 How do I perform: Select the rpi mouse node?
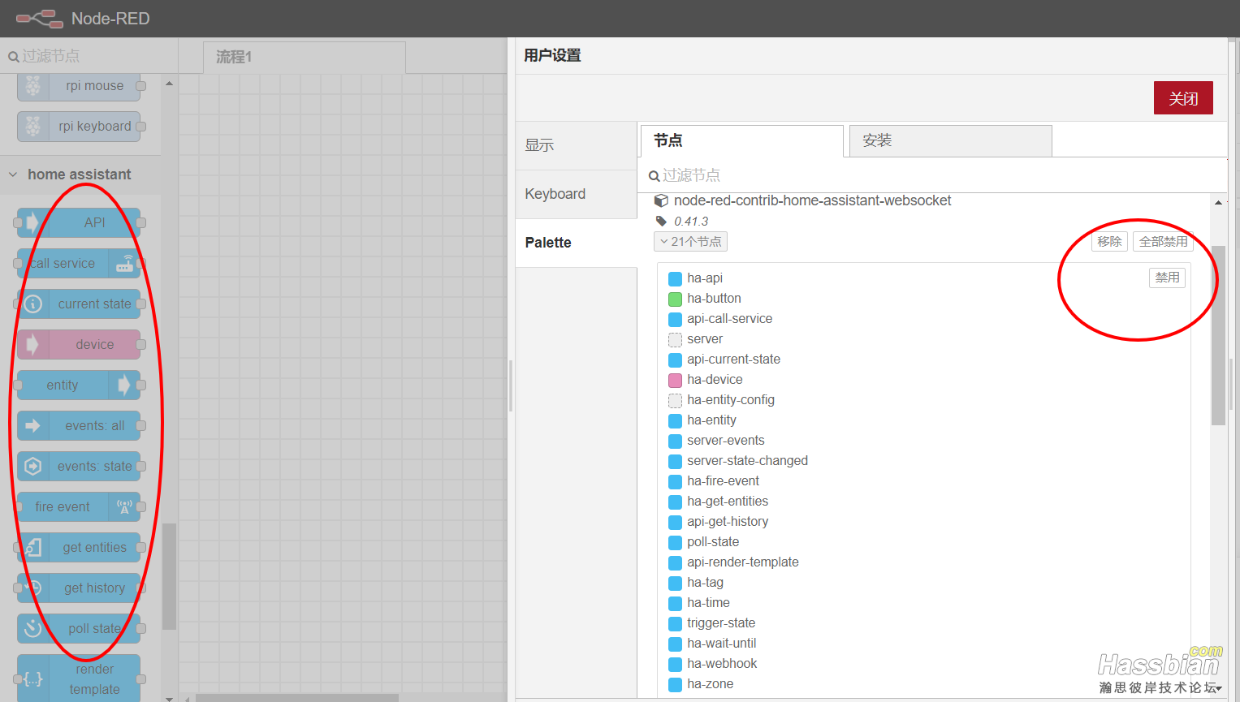point(79,86)
